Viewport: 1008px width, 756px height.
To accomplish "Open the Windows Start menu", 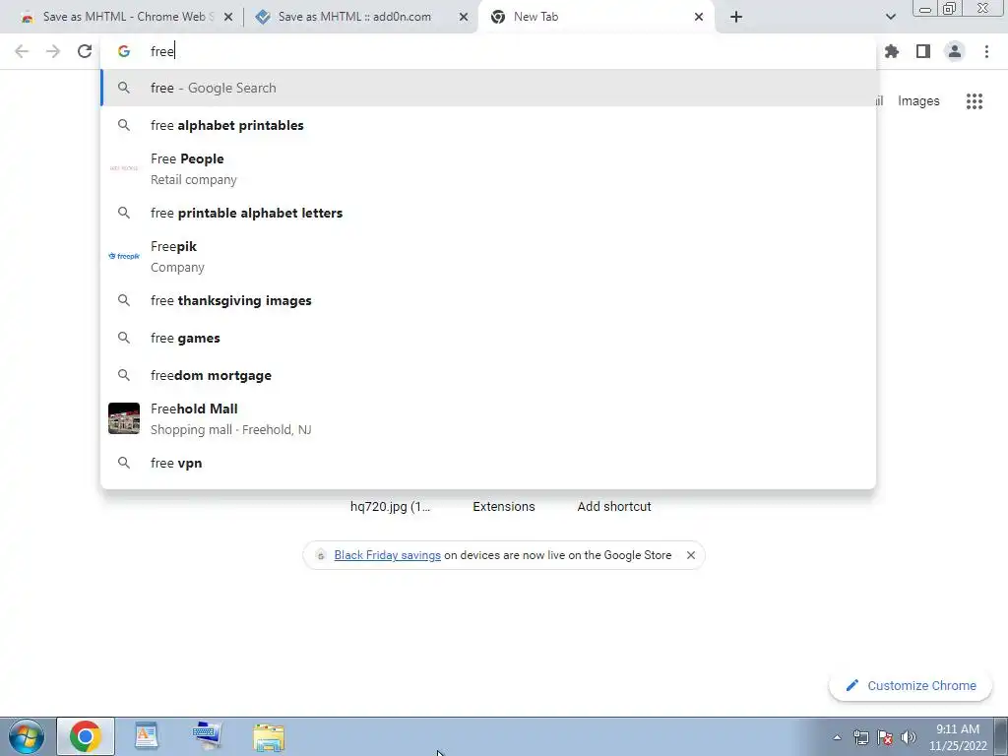I will (x=27, y=736).
